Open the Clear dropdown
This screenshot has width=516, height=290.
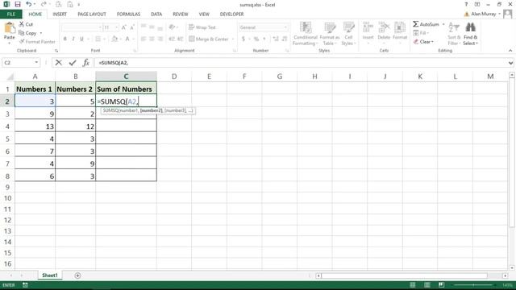(424, 42)
